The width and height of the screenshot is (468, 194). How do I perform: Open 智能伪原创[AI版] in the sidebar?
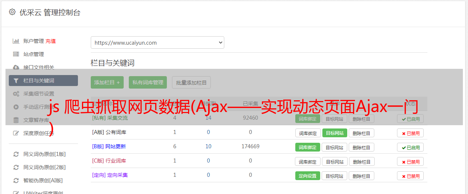43,180
